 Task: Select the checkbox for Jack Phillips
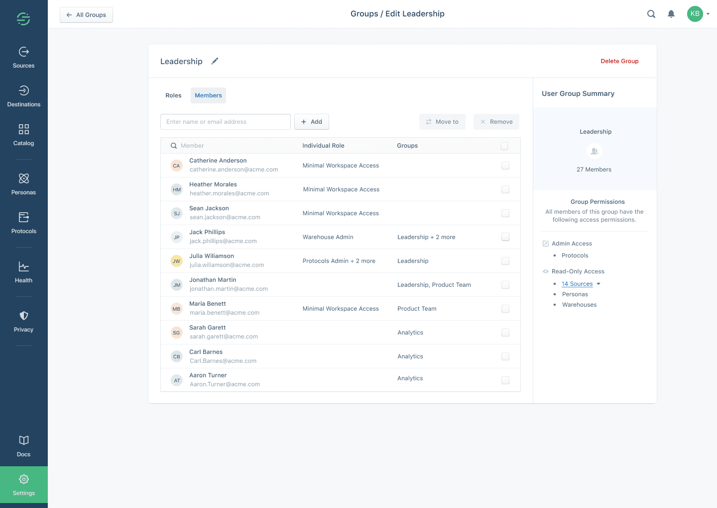pos(505,237)
